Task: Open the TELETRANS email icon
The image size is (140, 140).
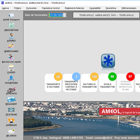Action: [11, 110]
